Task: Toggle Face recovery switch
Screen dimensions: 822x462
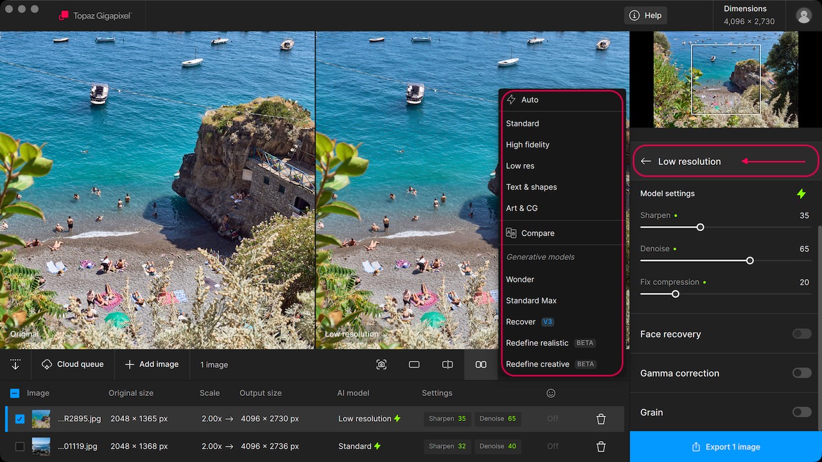Action: pyautogui.click(x=801, y=334)
